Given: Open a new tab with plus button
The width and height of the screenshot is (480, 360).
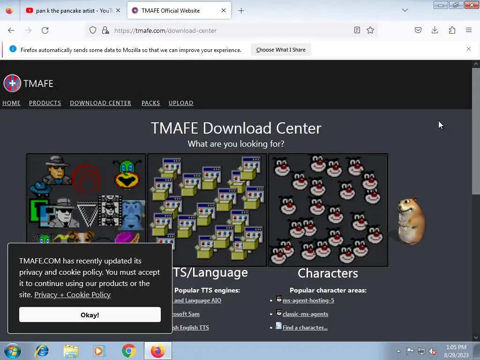Looking at the screenshot, I should (x=241, y=11).
